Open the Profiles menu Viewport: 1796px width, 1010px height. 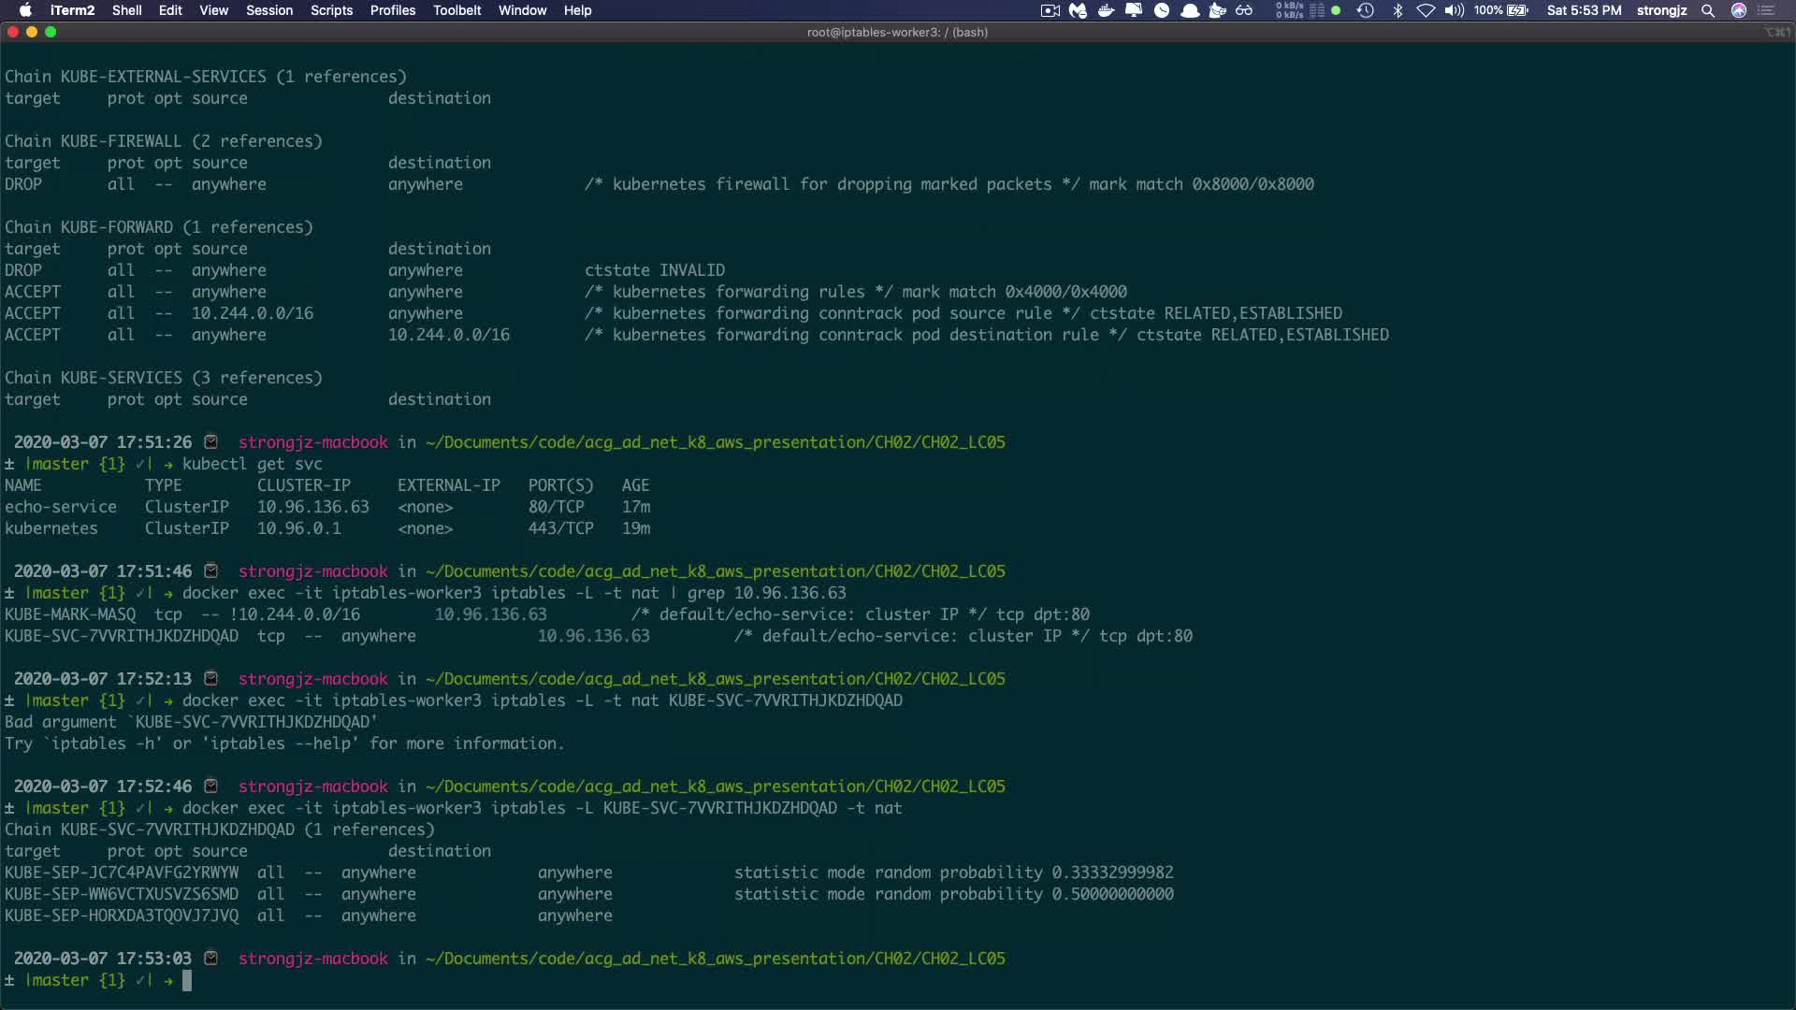click(x=392, y=10)
